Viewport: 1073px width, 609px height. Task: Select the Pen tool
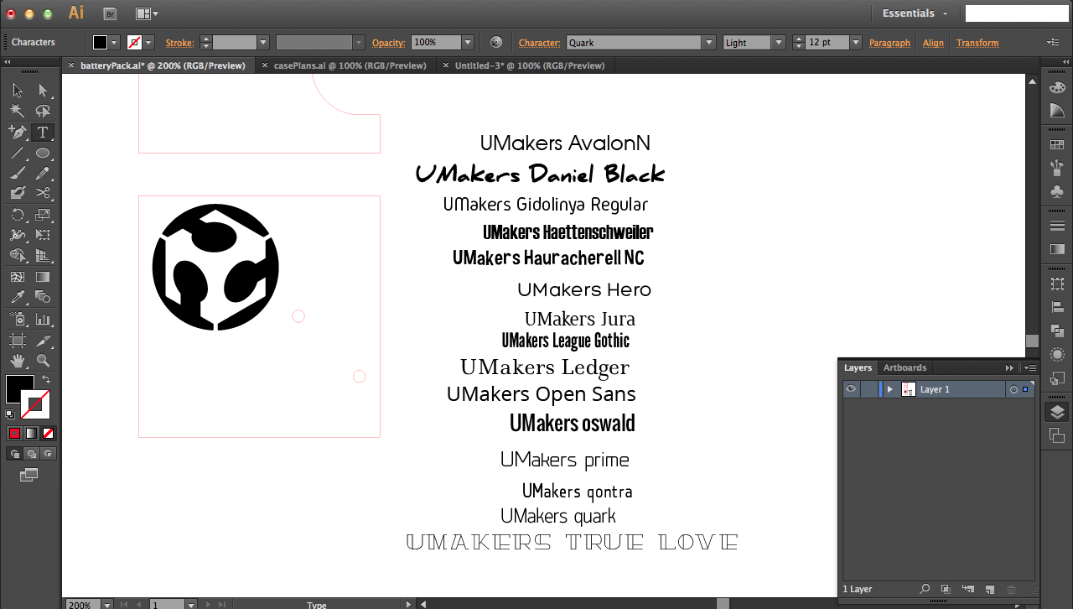(x=18, y=132)
